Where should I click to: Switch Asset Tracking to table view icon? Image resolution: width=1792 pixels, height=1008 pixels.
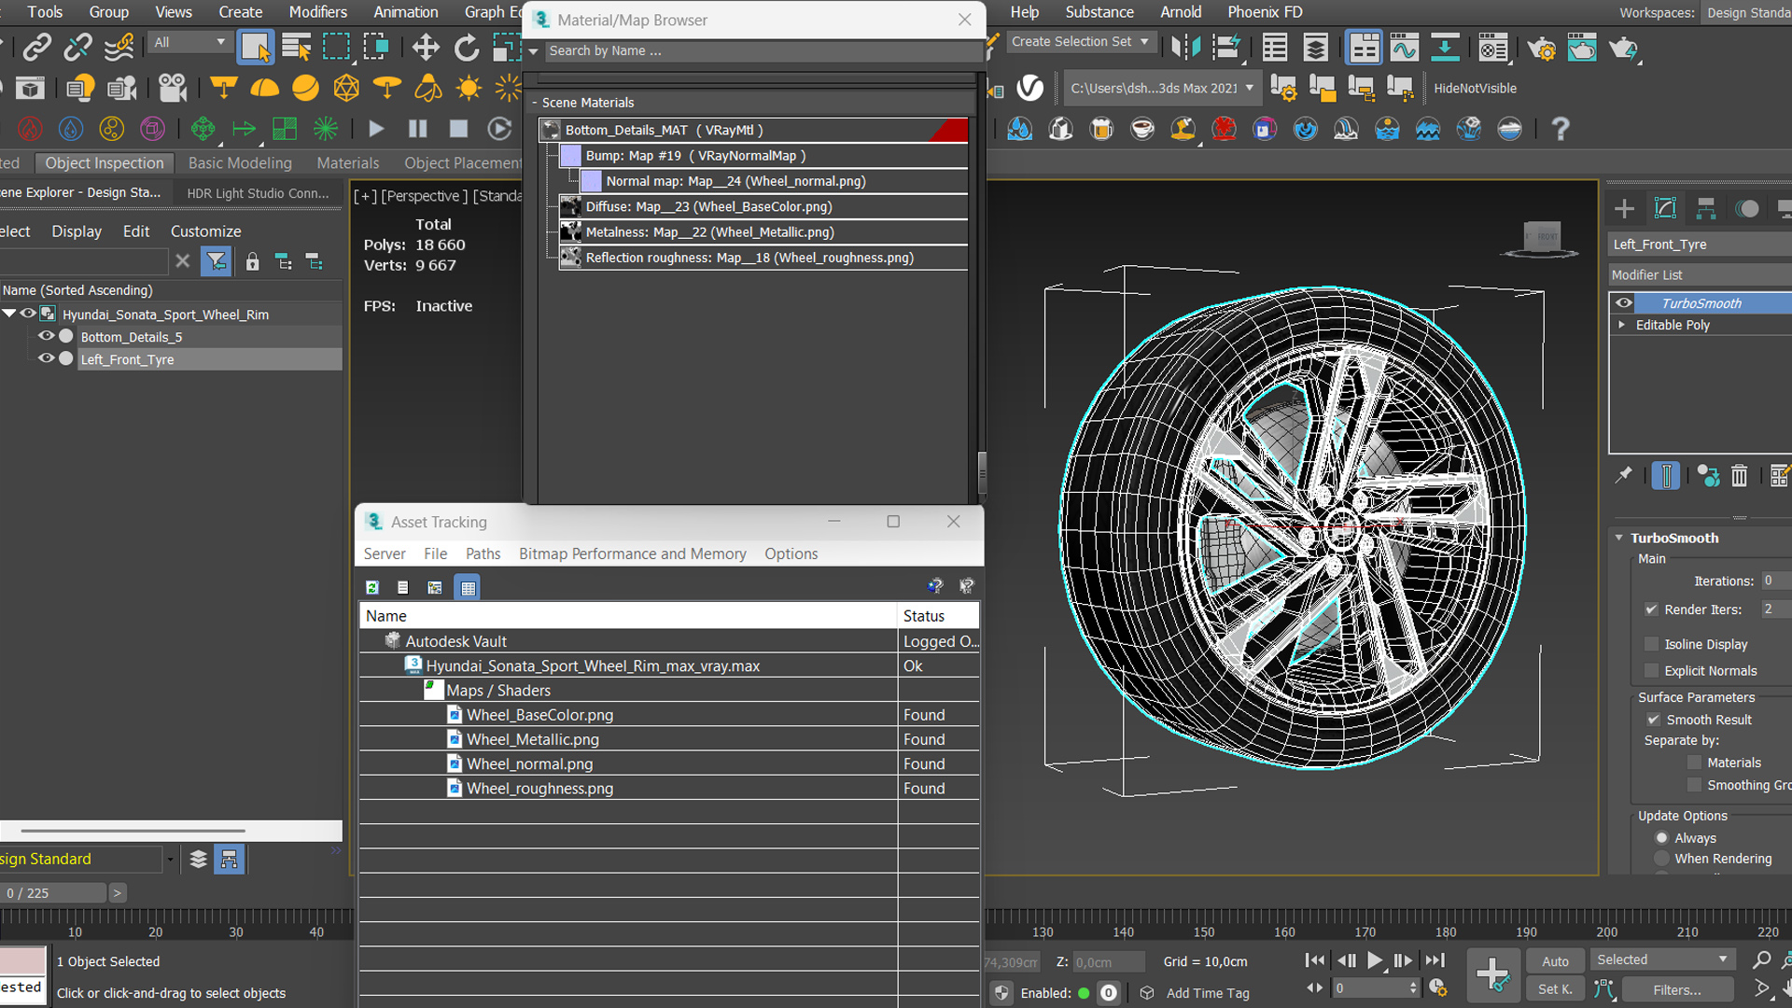point(468,587)
